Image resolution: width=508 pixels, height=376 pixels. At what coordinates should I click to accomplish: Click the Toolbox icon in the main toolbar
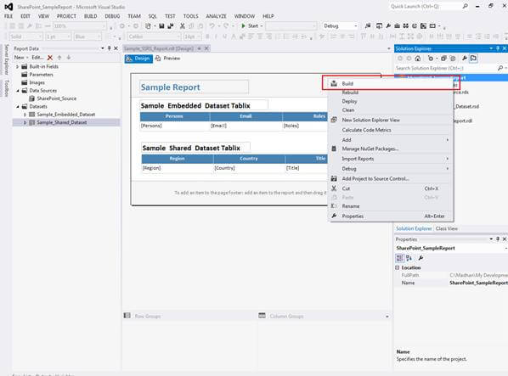(x=397, y=25)
